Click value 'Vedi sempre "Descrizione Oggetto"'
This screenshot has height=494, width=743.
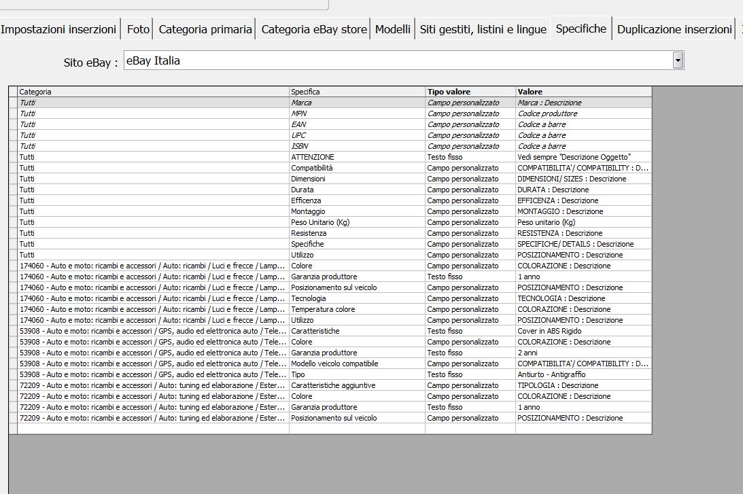(584, 157)
